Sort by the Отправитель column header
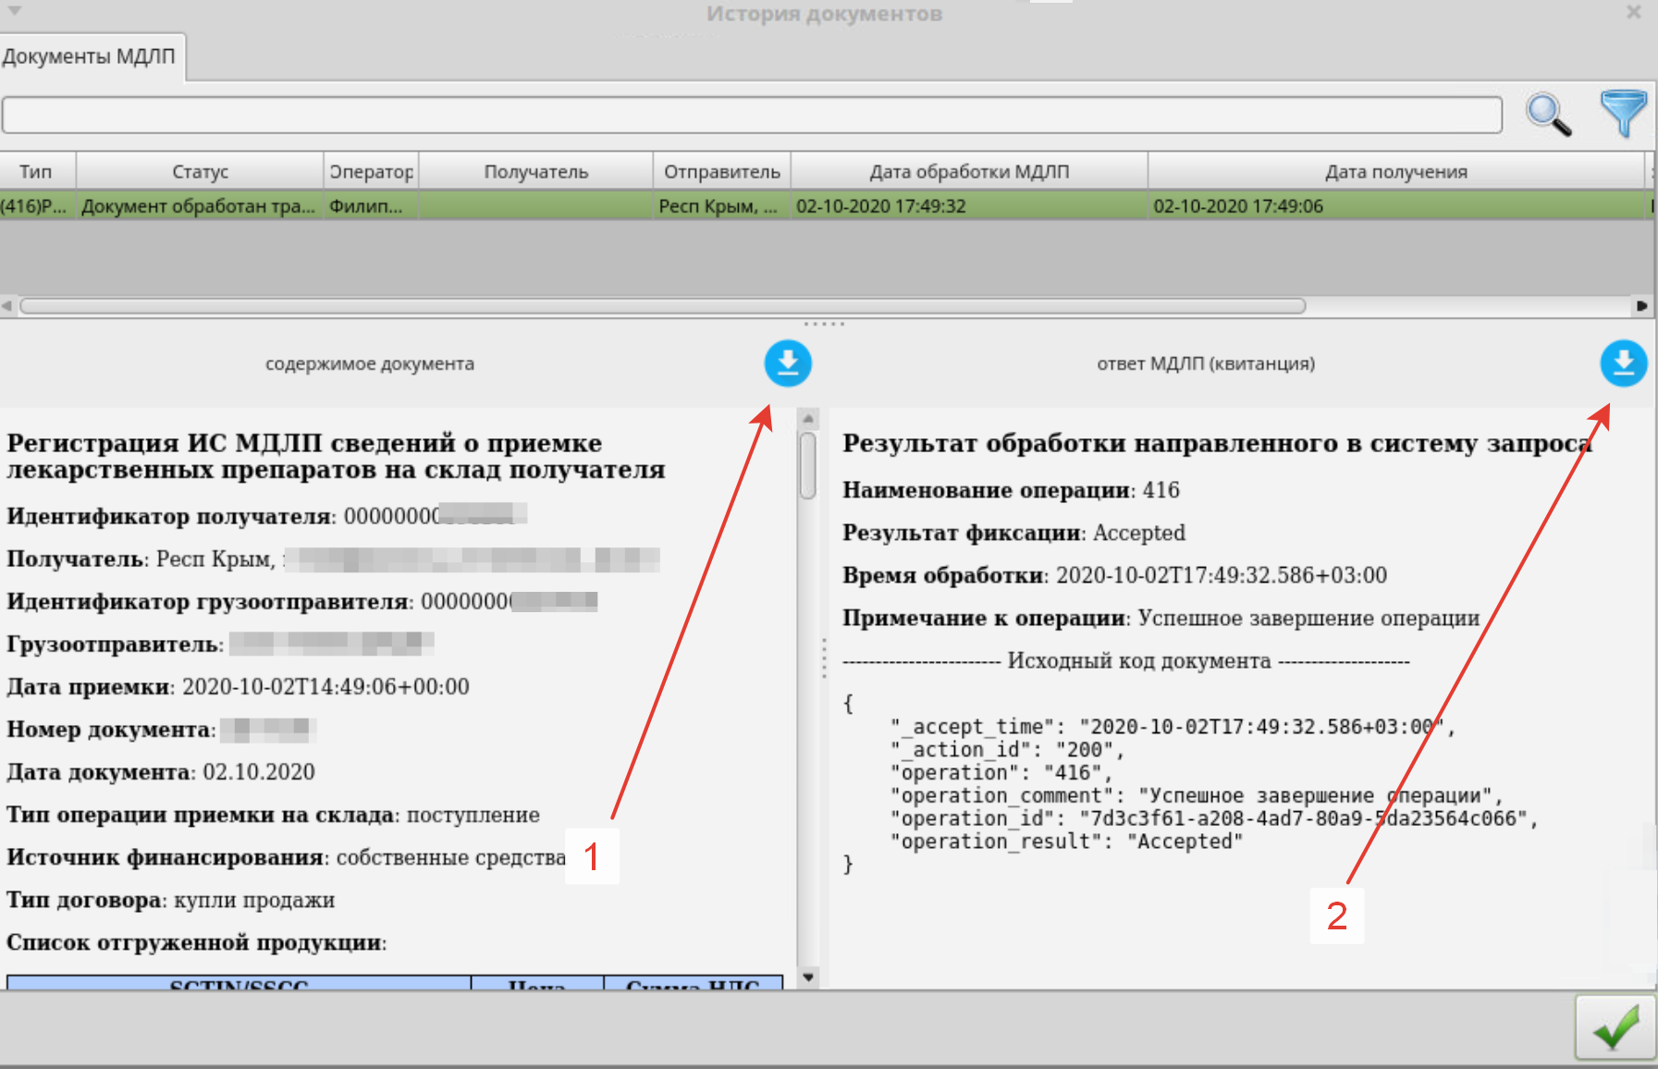Image resolution: width=1658 pixels, height=1069 pixels. (x=721, y=172)
